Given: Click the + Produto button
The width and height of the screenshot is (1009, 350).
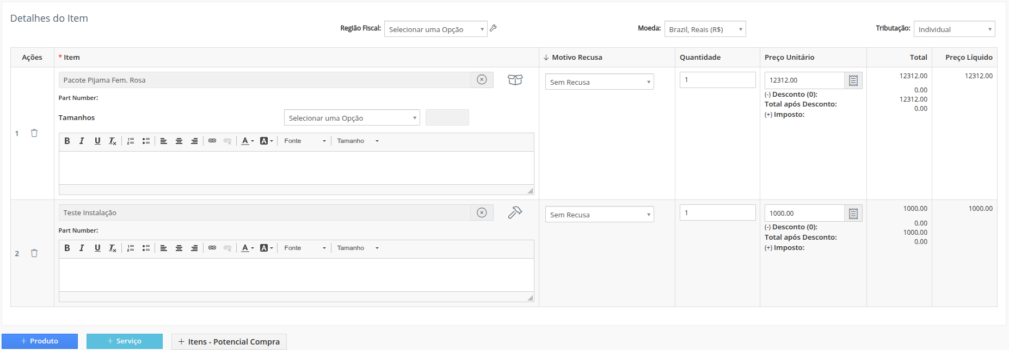Looking at the screenshot, I should click(x=40, y=341).
